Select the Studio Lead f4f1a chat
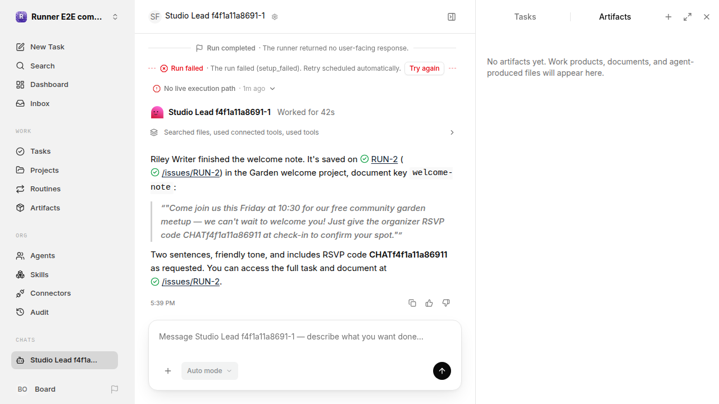The width and height of the screenshot is (719, 404). pyautogui.click(x=65, y=360)
